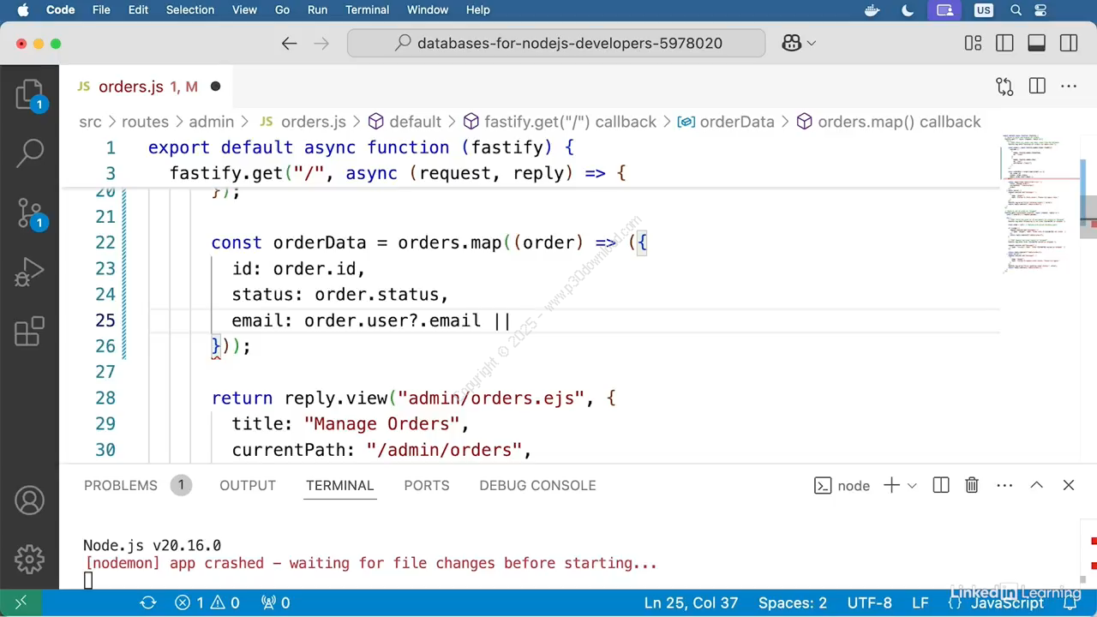Image resolution: width=1097 pixels, height=617 pixels.
Task: Open Run and Debug view
Action: [x=29, y=273]
